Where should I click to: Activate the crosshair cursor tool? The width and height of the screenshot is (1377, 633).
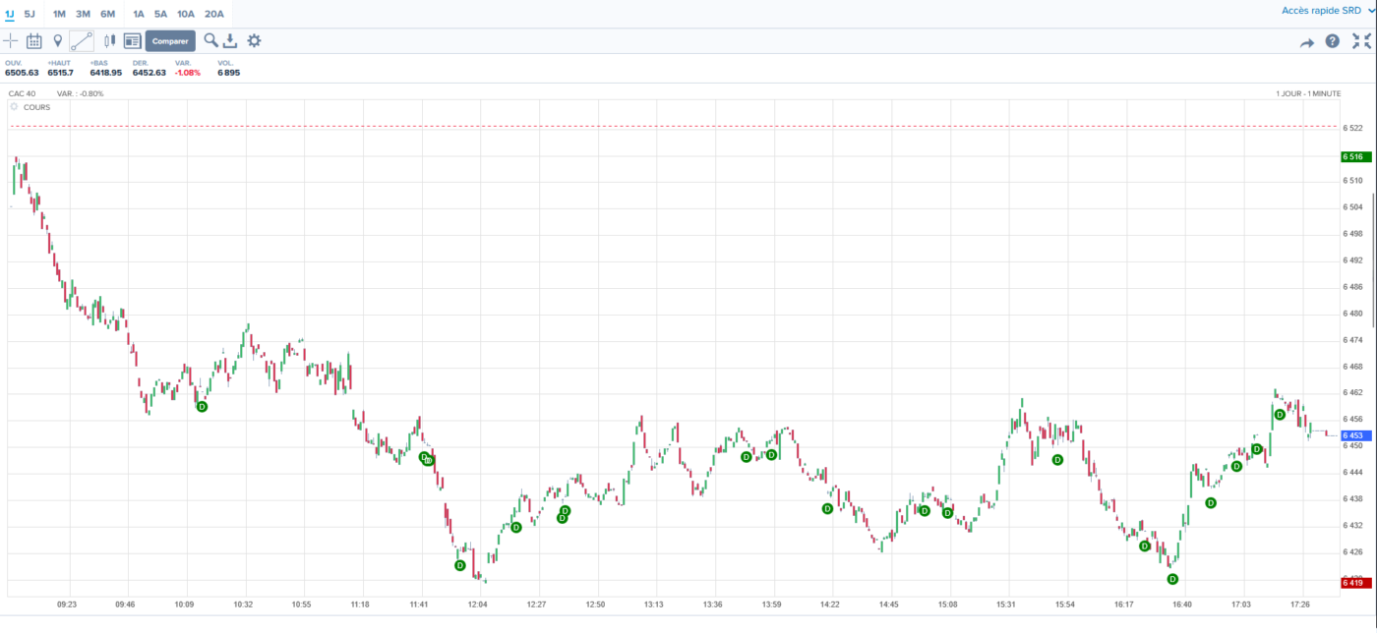[11, 41]
